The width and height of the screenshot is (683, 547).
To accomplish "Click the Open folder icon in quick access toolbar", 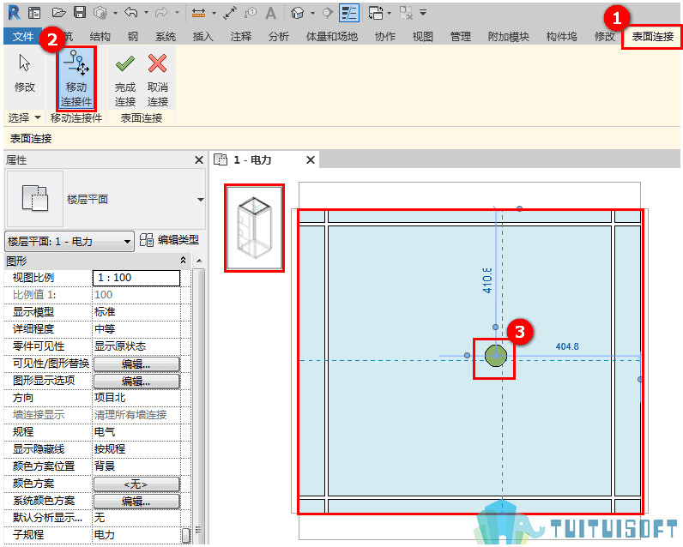I will [59, 13].
